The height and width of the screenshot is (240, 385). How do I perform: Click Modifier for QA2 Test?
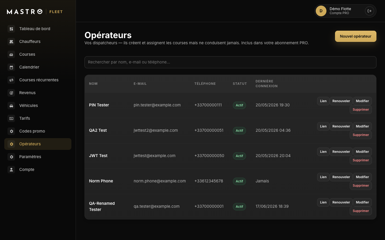tap(362, 126)
